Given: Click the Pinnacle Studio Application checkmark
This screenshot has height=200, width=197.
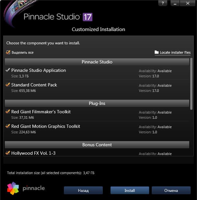Looking at the screenshot, I should click(x=8, y=70).
